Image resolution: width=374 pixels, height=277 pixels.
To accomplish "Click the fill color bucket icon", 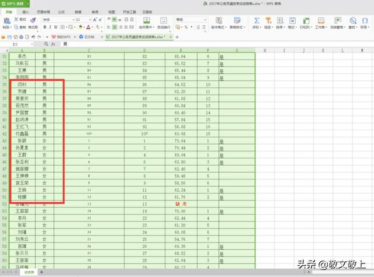I will point(81,27).
